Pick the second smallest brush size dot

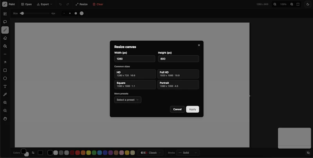pos(70,13)
